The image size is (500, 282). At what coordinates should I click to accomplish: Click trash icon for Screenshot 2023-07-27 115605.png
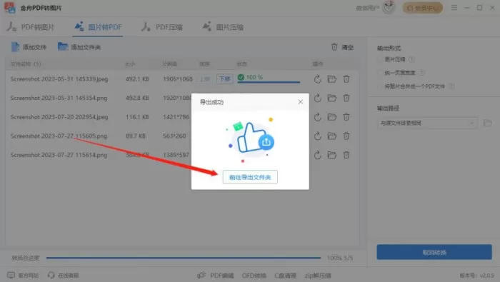(x=346, y=136)
